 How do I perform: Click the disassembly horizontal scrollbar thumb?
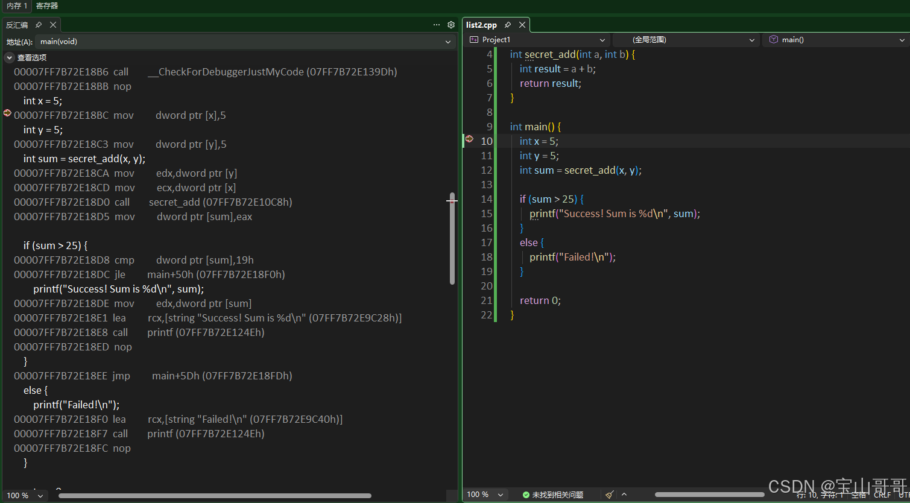point(215,496)
